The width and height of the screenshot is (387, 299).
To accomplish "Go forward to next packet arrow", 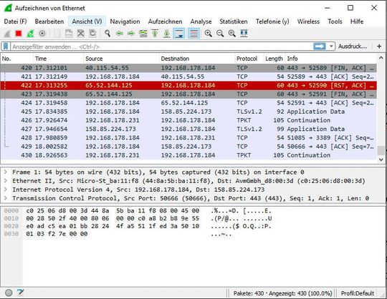I will pyautogui.click(x=131, y=34).
